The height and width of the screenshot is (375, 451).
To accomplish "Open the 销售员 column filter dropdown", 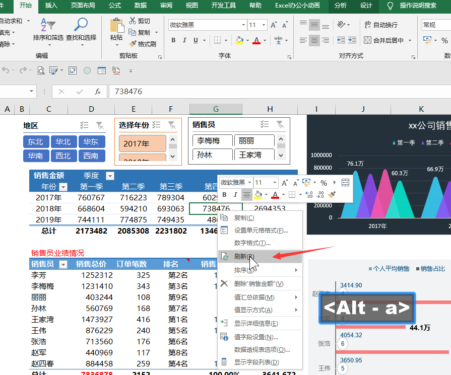I will click(x=63, y=264).
